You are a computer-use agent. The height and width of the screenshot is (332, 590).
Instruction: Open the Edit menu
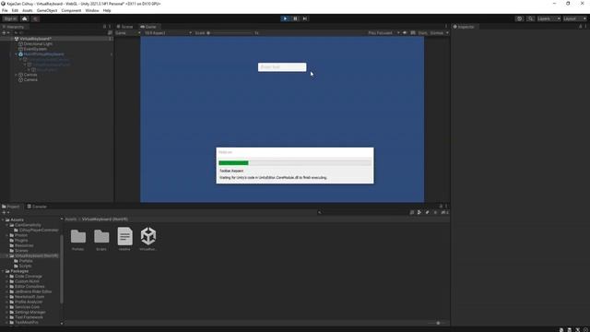[15, 10]
